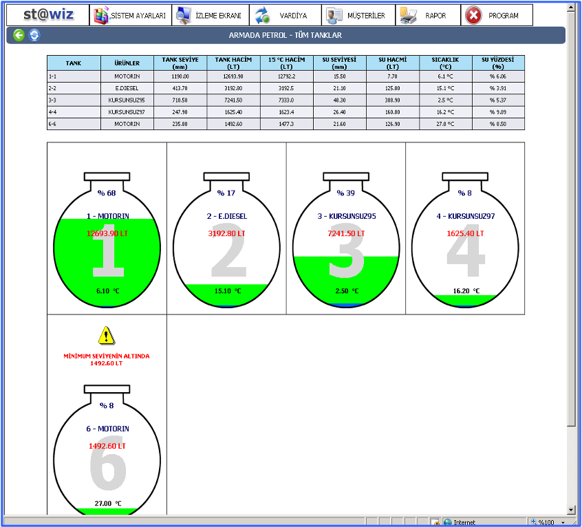The width and height of the screenshot is (582, 527).
Task: Click the Tank Seviye column header
Action: pos(180,63)
